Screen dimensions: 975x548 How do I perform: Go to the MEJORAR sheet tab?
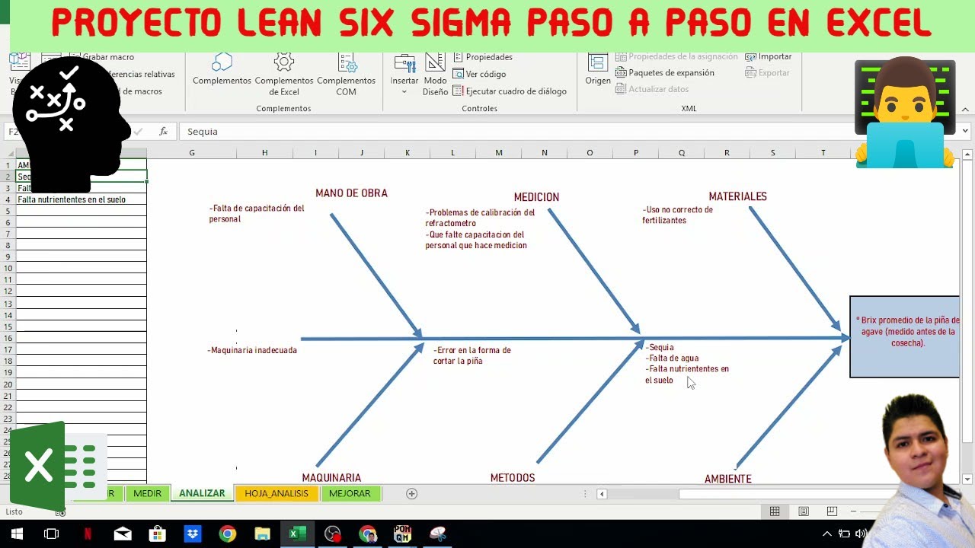point(350,493)
